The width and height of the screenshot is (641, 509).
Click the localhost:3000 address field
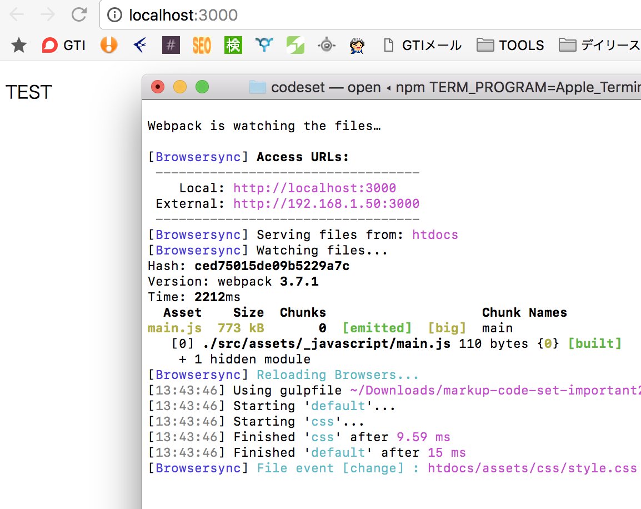(x=370, y=15)
